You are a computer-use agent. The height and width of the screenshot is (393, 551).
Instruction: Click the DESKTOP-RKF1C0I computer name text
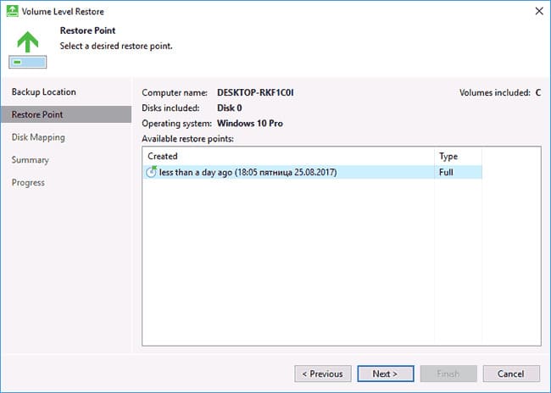tap(255, 92)
